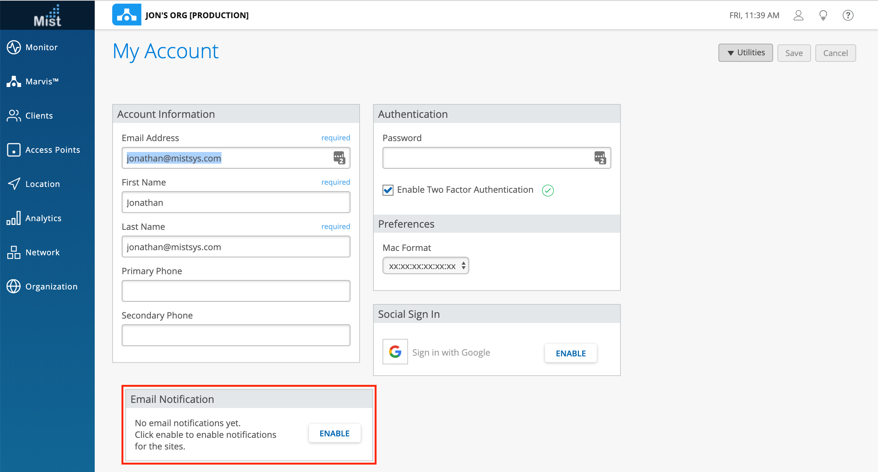Open the lightbulb what's-new icon
Screen dimensions: 878x472
tap(823, 15)
